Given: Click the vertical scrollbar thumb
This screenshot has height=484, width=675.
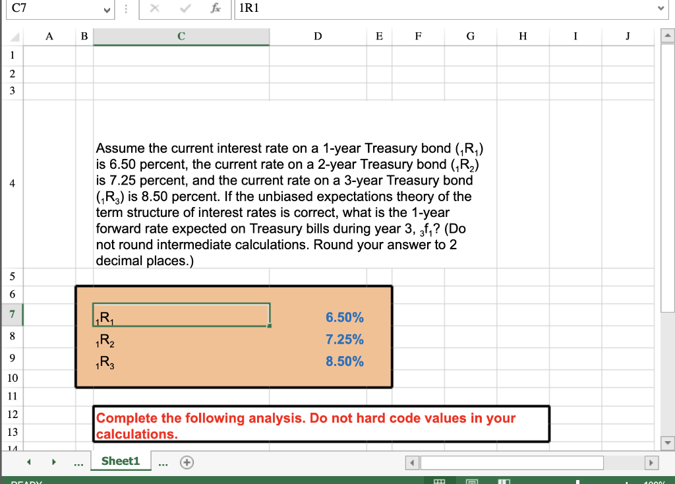Looking at the screenshot, I should point(667,177).
